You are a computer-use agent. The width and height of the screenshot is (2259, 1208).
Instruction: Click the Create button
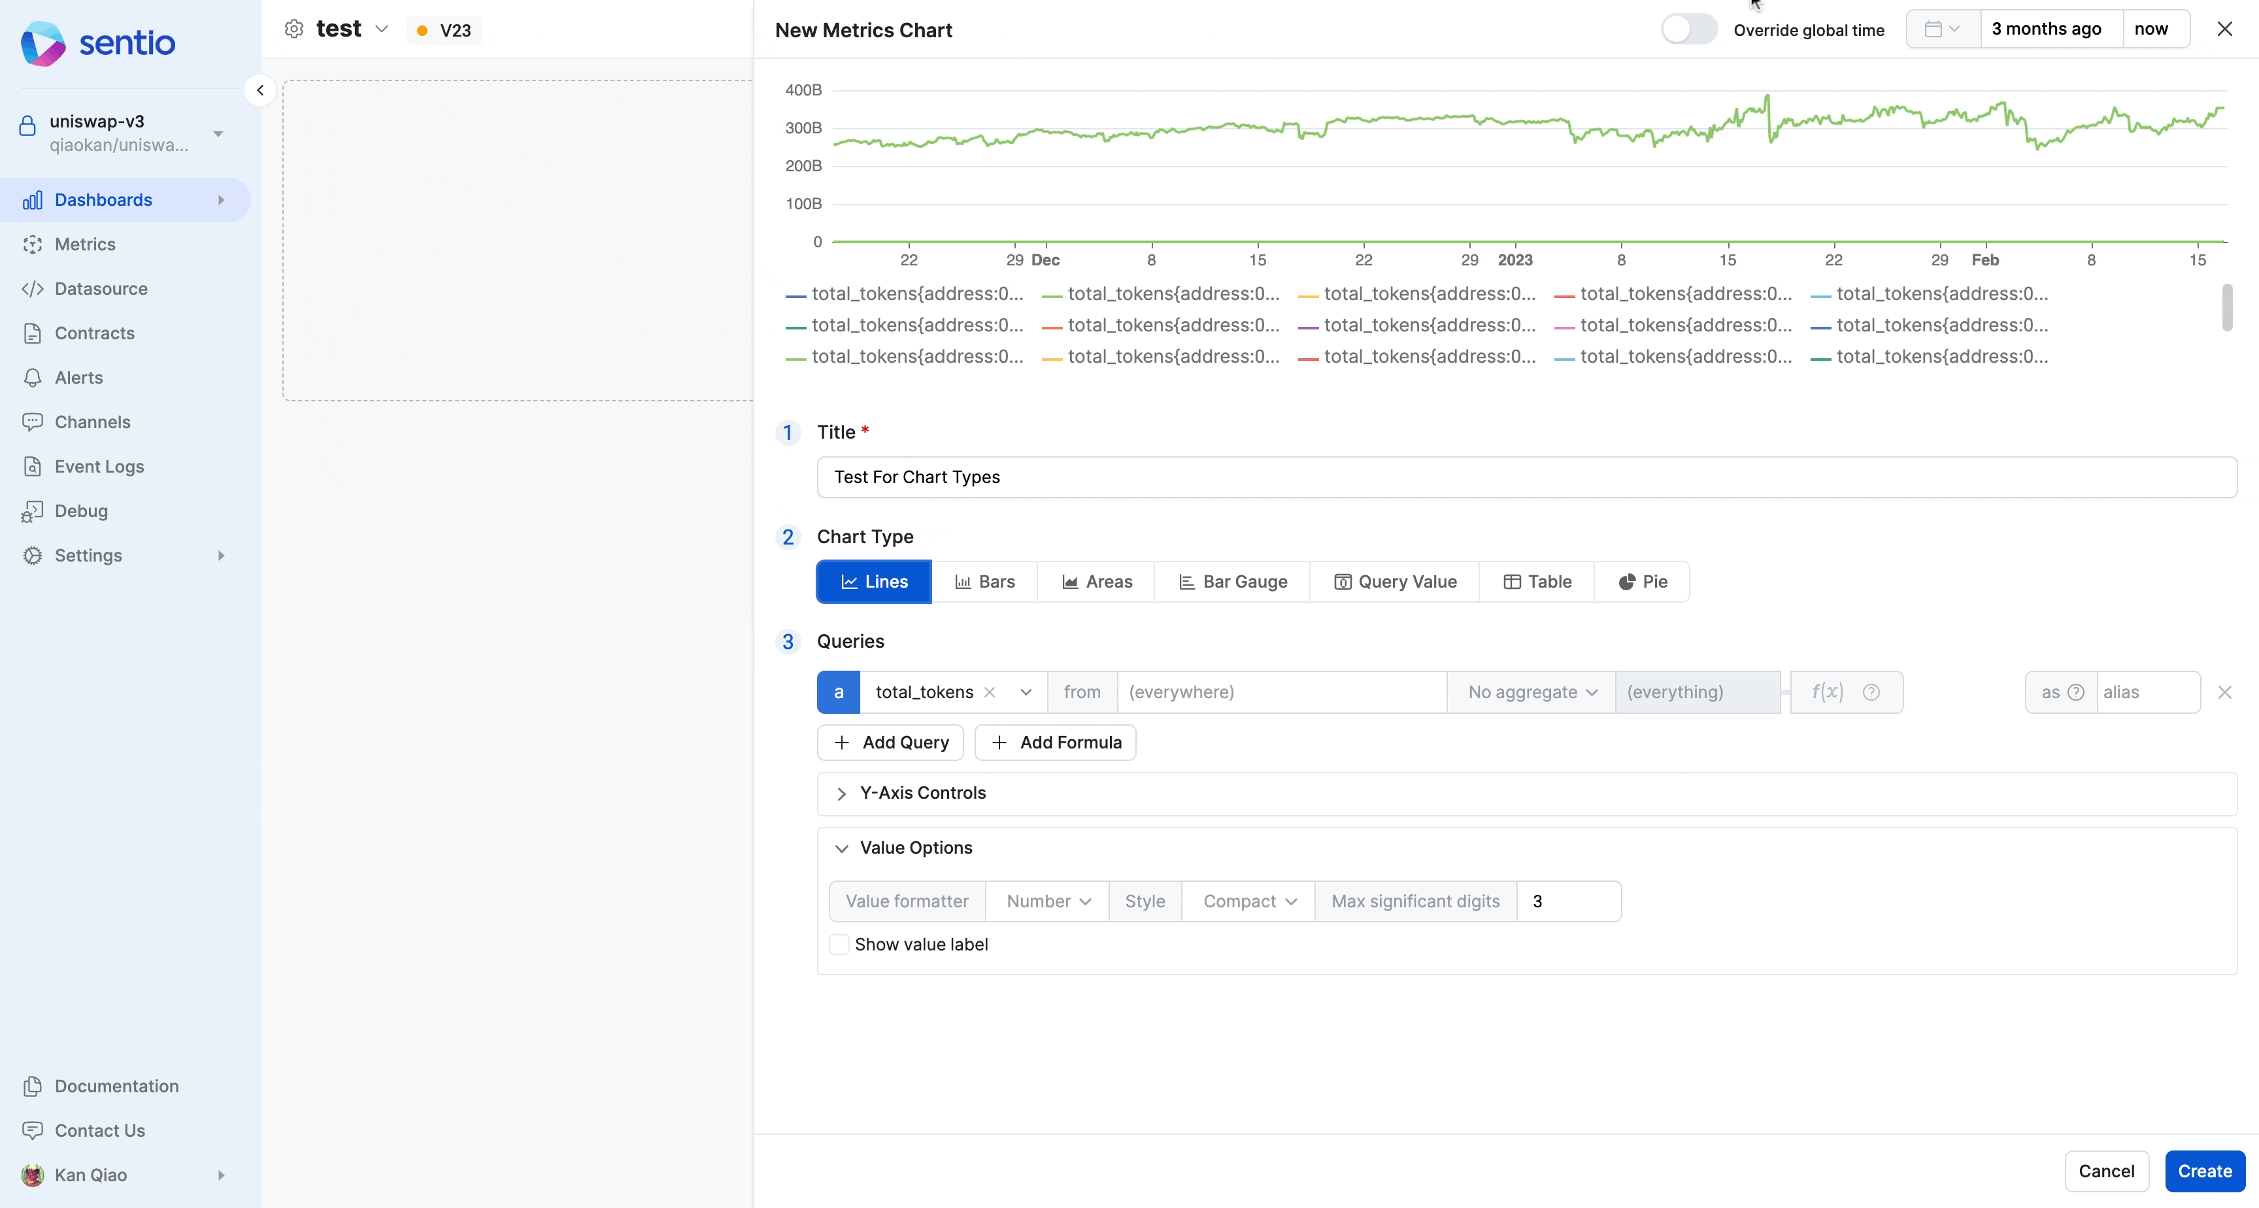point(2203,1171)
